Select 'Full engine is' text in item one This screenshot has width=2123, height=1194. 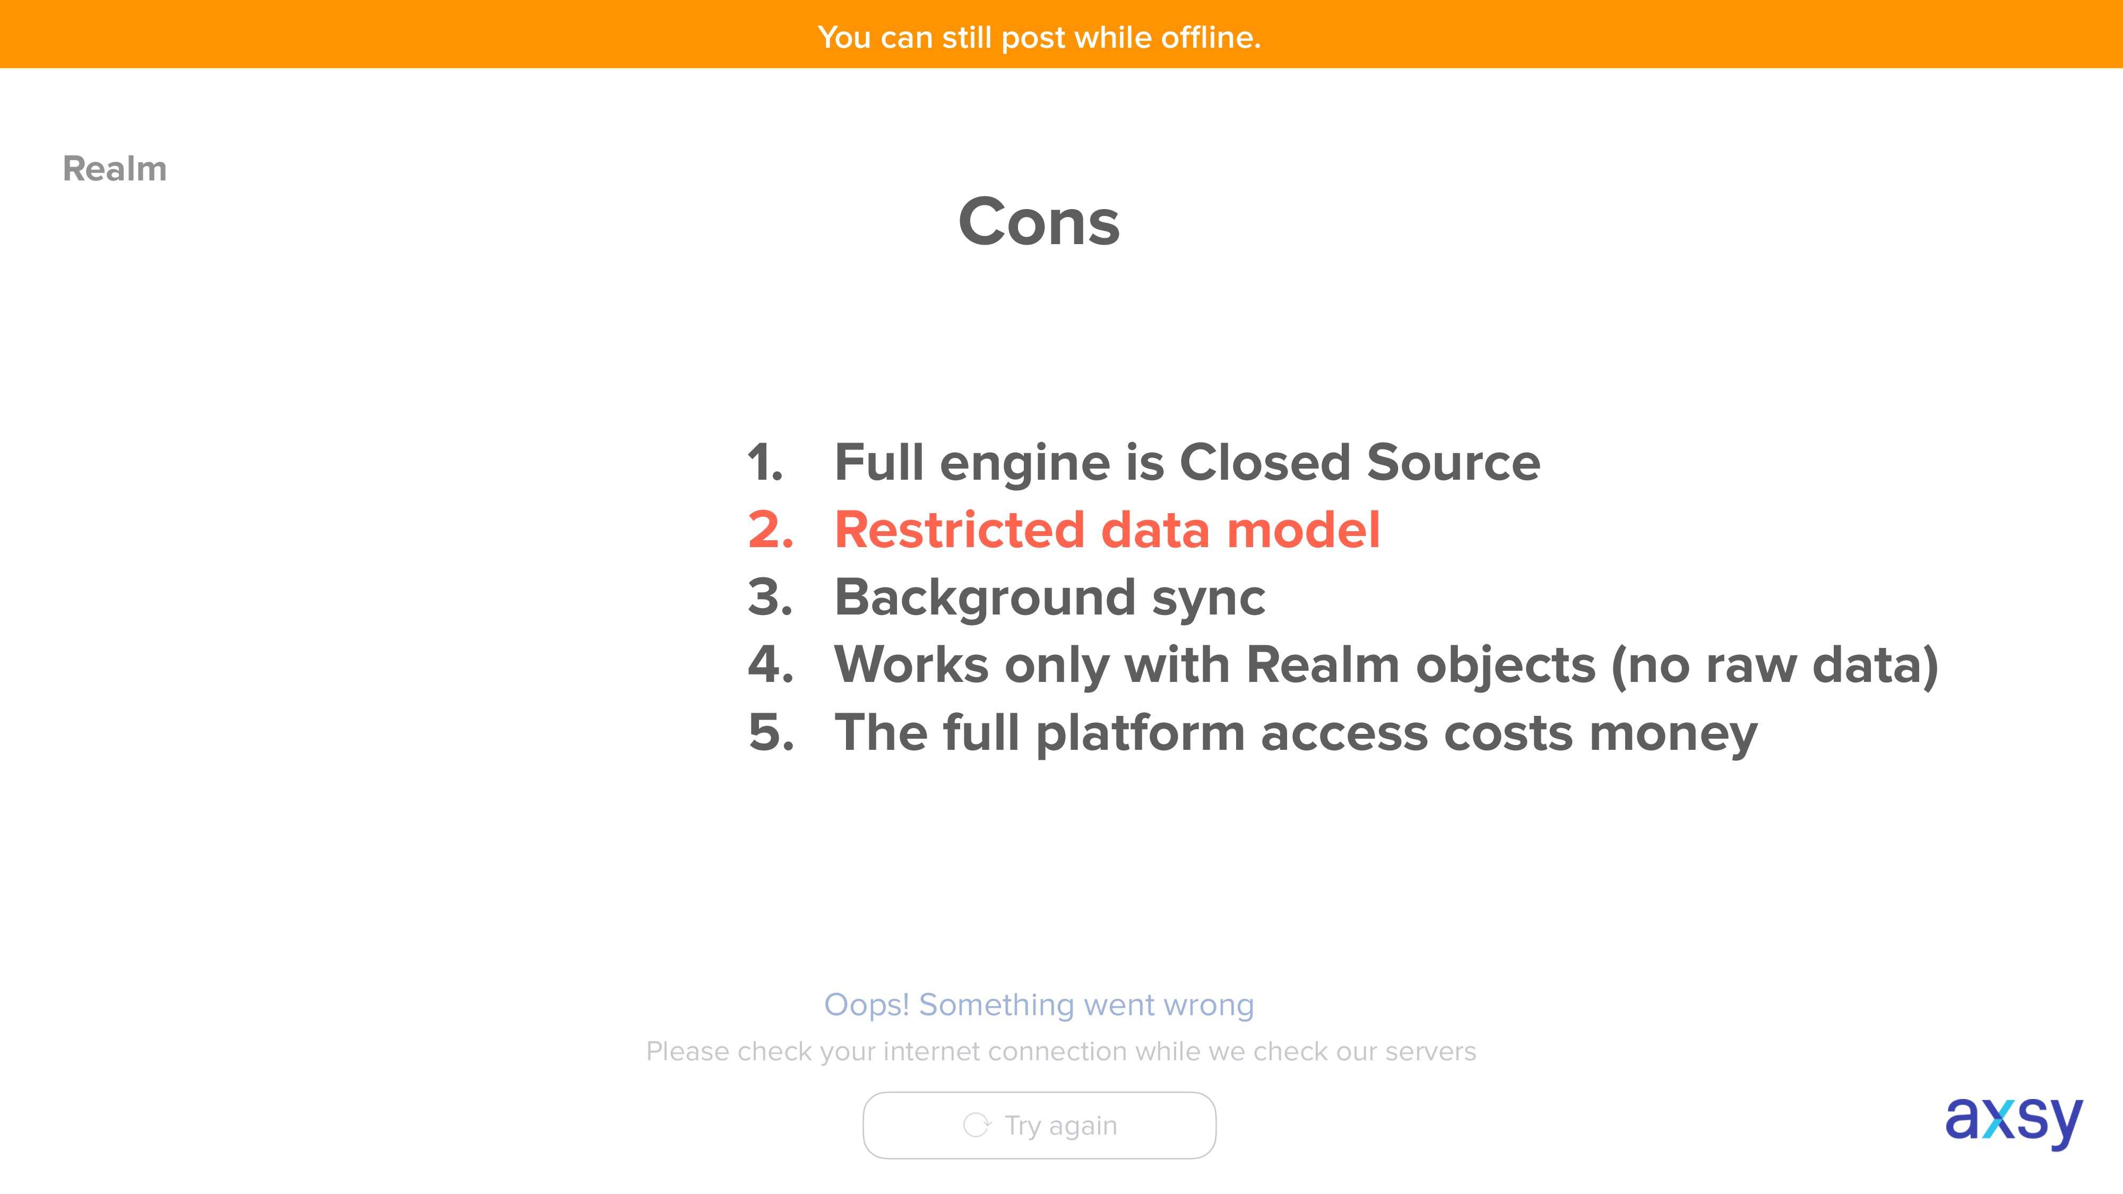click(999, 463)
